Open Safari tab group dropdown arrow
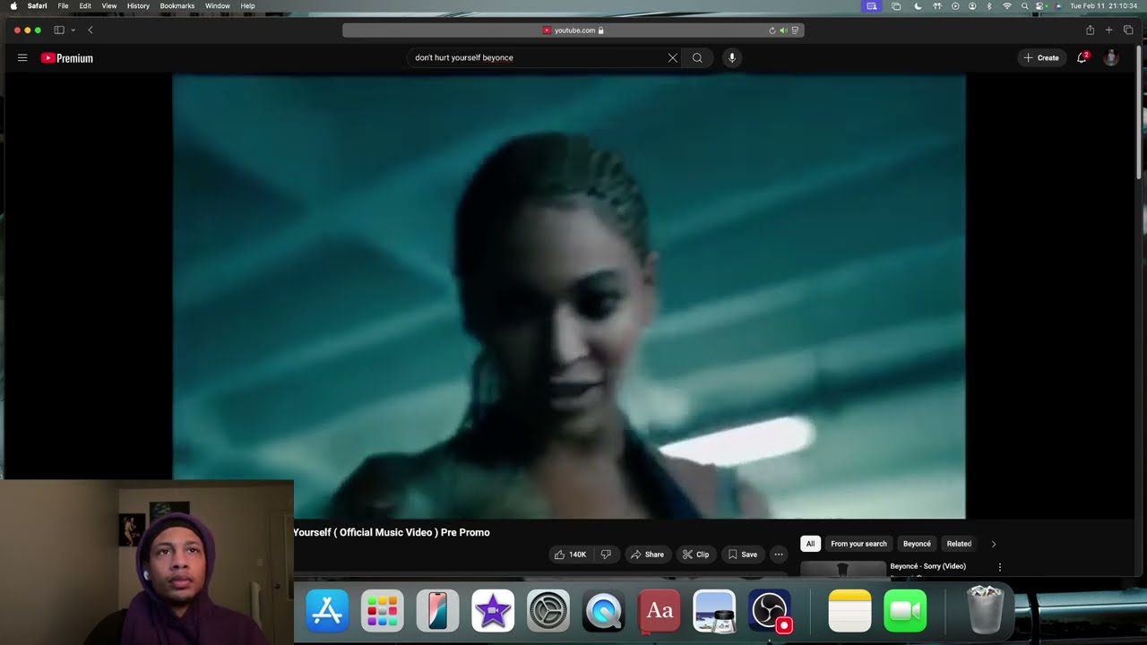This screenshot has width=1147, height=645. click(x=73, y=30)
